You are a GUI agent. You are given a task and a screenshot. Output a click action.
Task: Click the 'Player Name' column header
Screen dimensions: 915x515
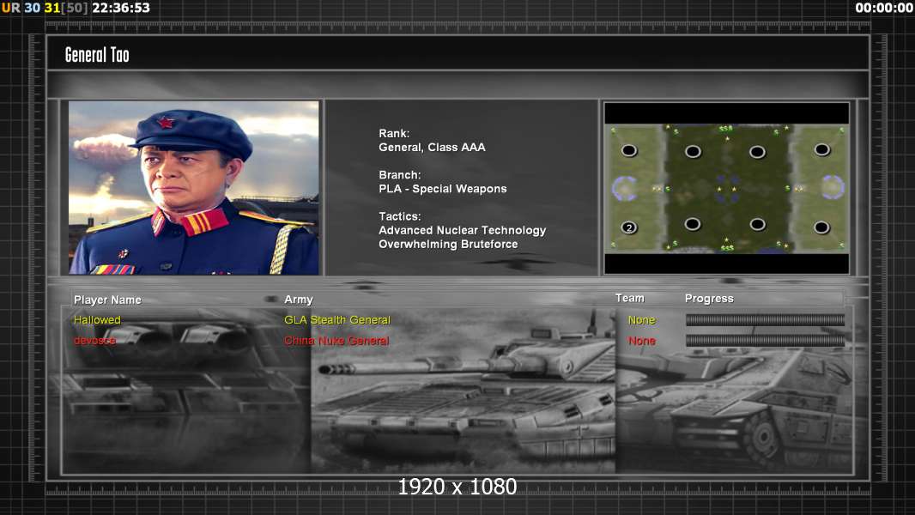[x=107, y=300]
